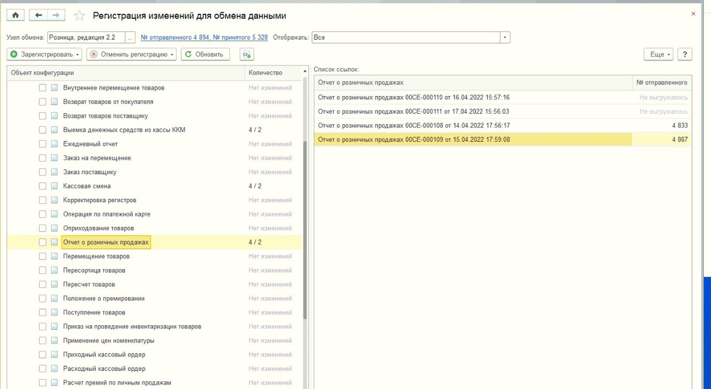Check the Положение о премировании checkbox
Image resolution: width=711 pixels, height=389 pixels.
coord(43,299)
